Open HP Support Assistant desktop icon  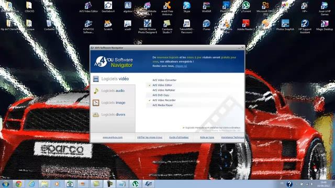point(305,27)
